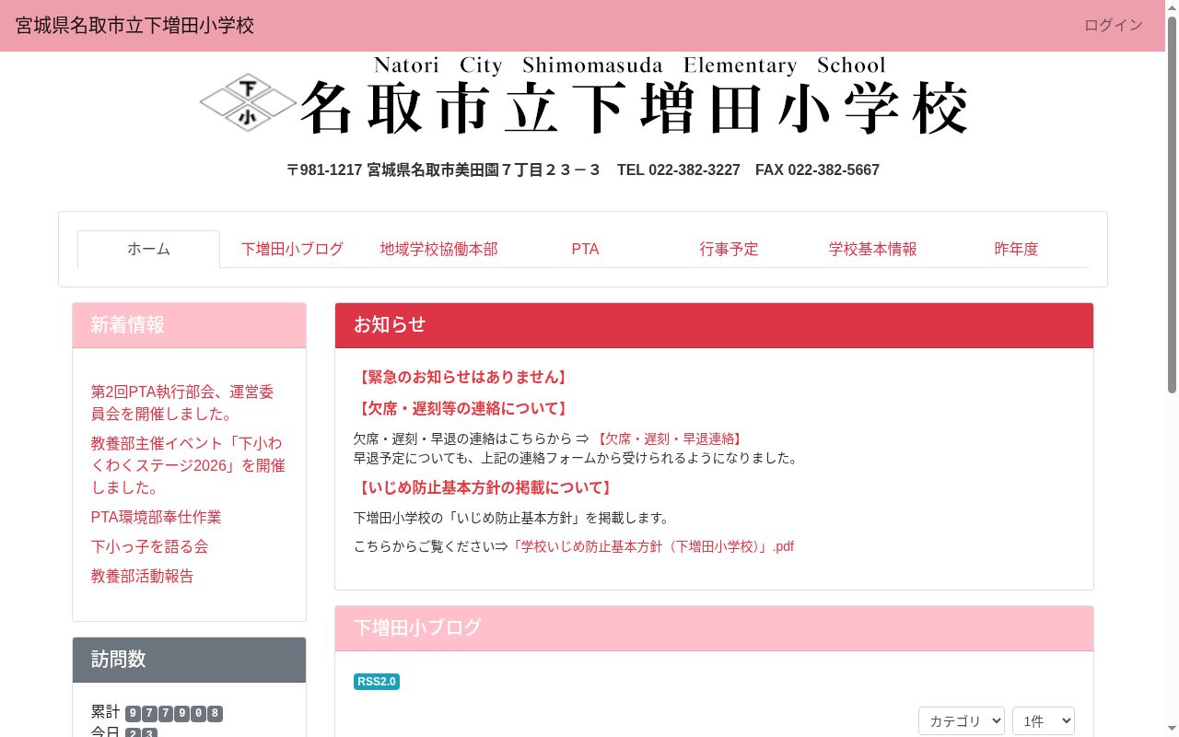Click the 訪問数 panel header
The image size is (1179, 737).
coord(189,660)
